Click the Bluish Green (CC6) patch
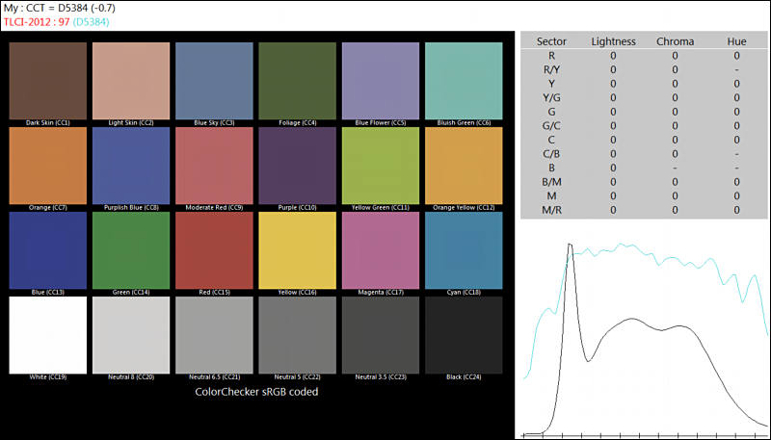Viewport: 771px width, 440px height. [464, 80]
